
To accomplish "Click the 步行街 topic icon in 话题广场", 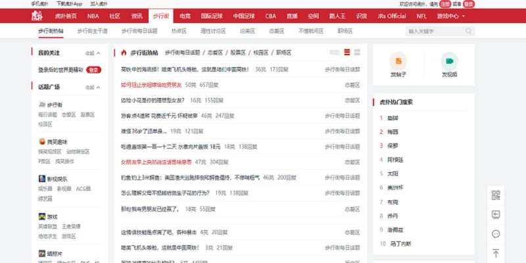I will (42, 105).
